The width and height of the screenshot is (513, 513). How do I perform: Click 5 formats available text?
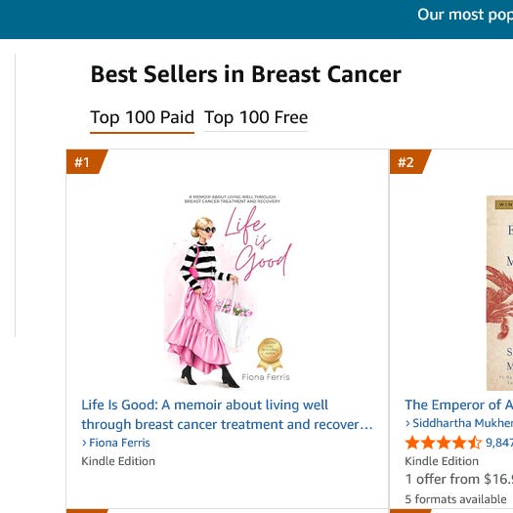pos(455,499)
